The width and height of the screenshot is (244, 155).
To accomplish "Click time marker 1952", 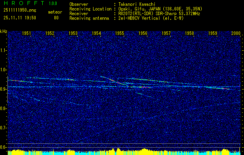I will point(50,33).
